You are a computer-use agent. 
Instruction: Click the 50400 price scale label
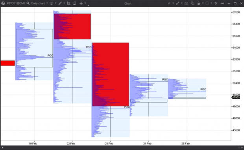point(236,83)
